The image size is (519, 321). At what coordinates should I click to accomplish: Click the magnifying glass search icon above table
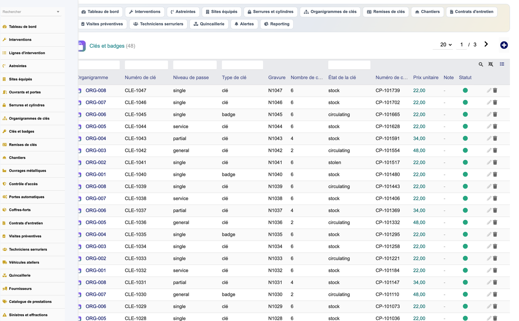[x=481, y=64]
